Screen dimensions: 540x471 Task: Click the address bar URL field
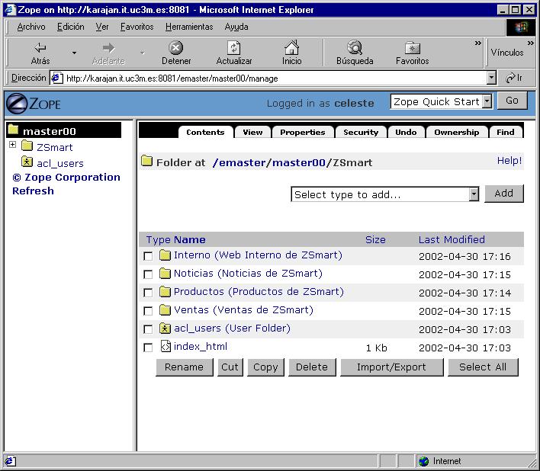tap(275, 78)
